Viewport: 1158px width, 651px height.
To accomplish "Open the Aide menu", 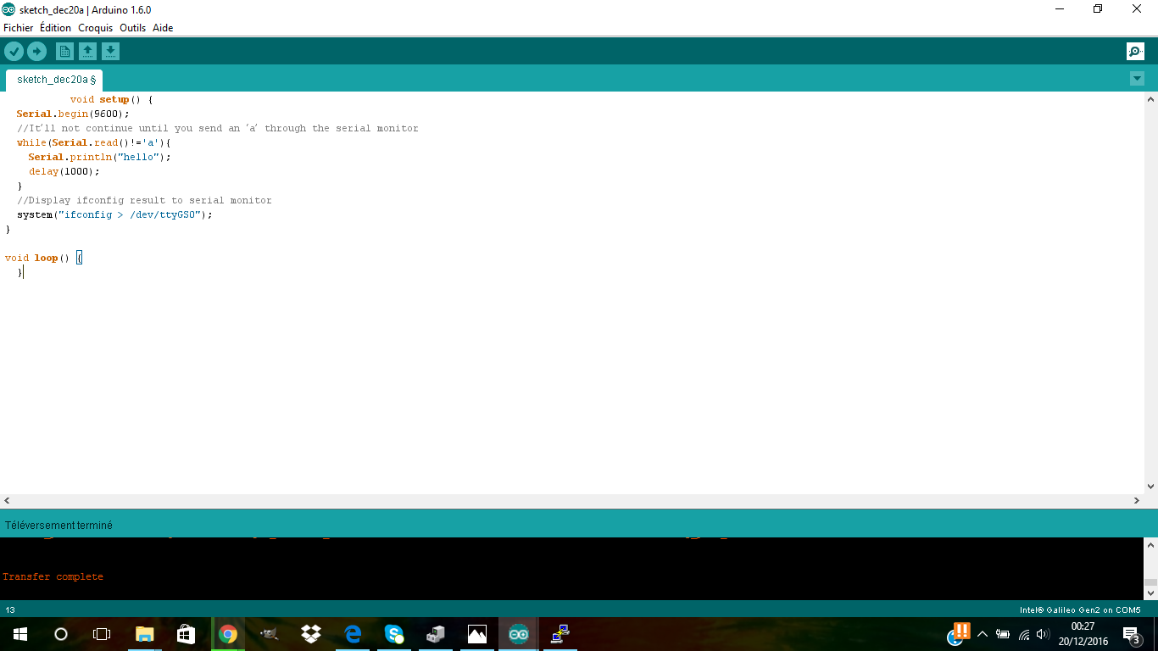I will (x=163, y=28).
